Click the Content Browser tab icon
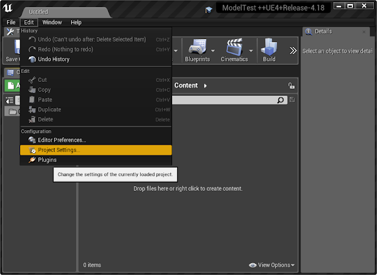This screenshot has height=275, width=377. (x=10, y=72)
